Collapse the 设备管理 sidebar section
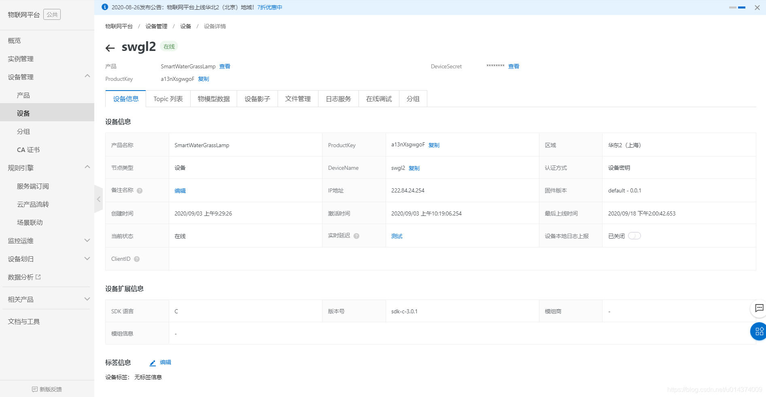This screenshot has width=766, height=397. [87, 76]
